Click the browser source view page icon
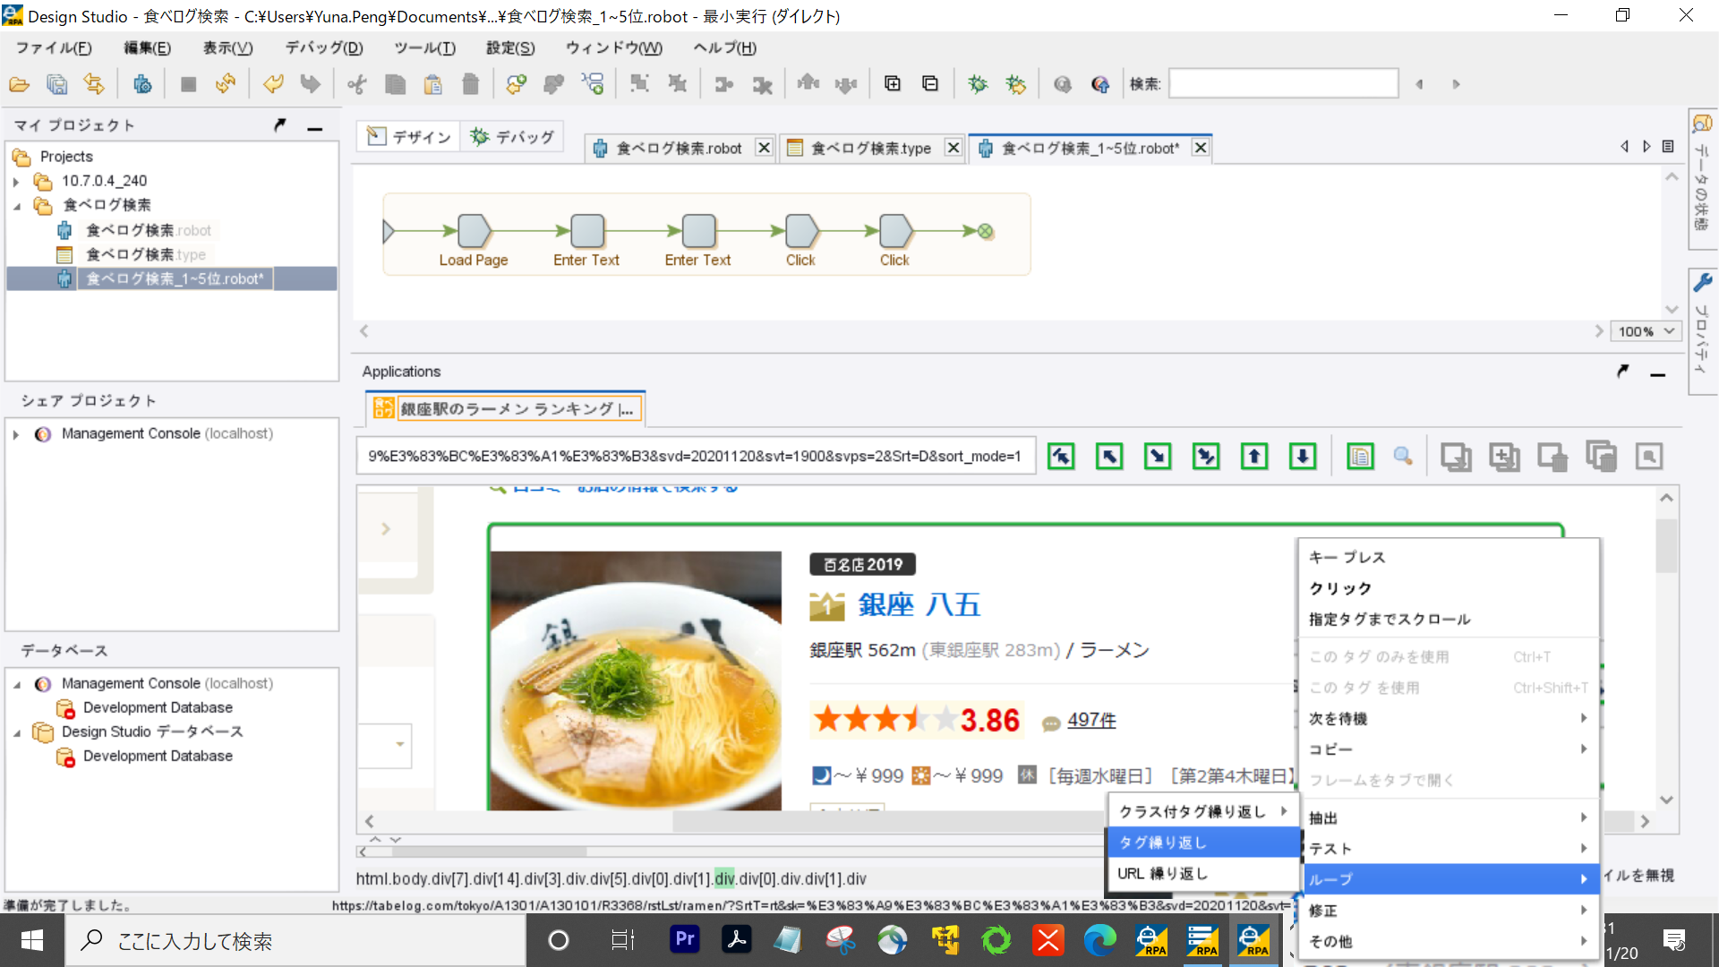Image resolution: width=1719 pixels, height=967 pixels. coord(1361,457)
